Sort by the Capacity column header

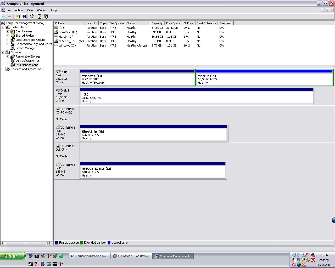pyautogui.click(x=157, y=23)
